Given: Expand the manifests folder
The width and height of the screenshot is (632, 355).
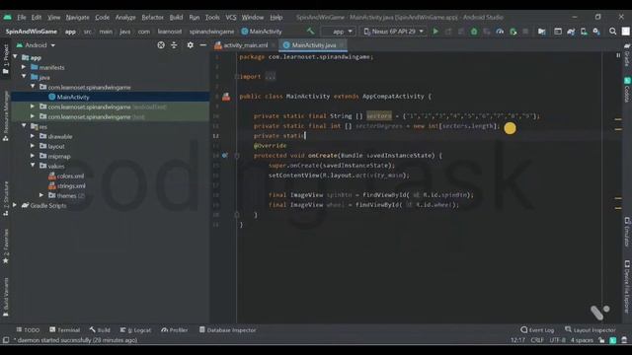Looking at the screenshot, I should pyautogui.click(x=24, y=67).
